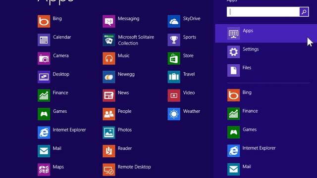Open the Video app icon
Image resolution: width=317 pixels, height=178 pixels.
click(x=174, y=95)
